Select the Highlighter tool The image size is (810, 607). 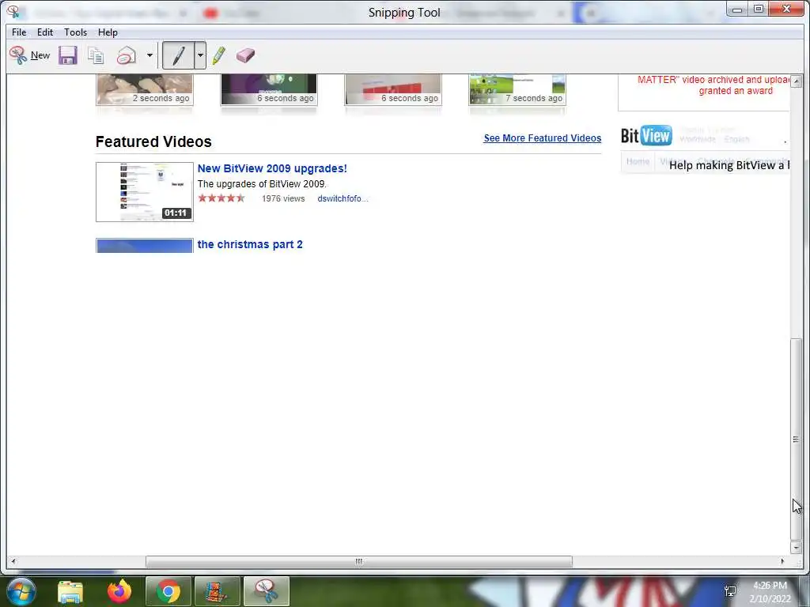coord(218,55)
